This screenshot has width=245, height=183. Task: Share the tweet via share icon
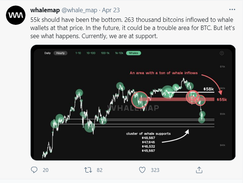point(199,170)
